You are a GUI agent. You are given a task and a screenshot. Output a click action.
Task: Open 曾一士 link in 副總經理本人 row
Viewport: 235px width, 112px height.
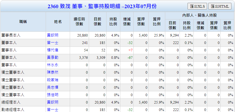point(53,110)
